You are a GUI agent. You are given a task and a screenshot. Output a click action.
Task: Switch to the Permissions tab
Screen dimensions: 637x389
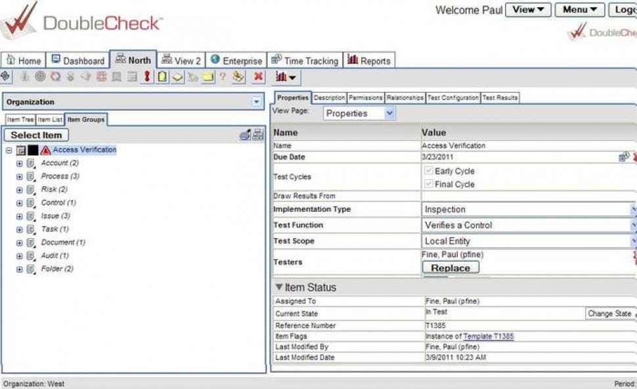click(365, 96)
